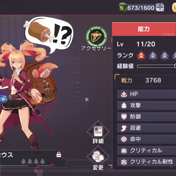Open the HP stat row
This screenshot has height=176, width=176.
pos(147,94)
